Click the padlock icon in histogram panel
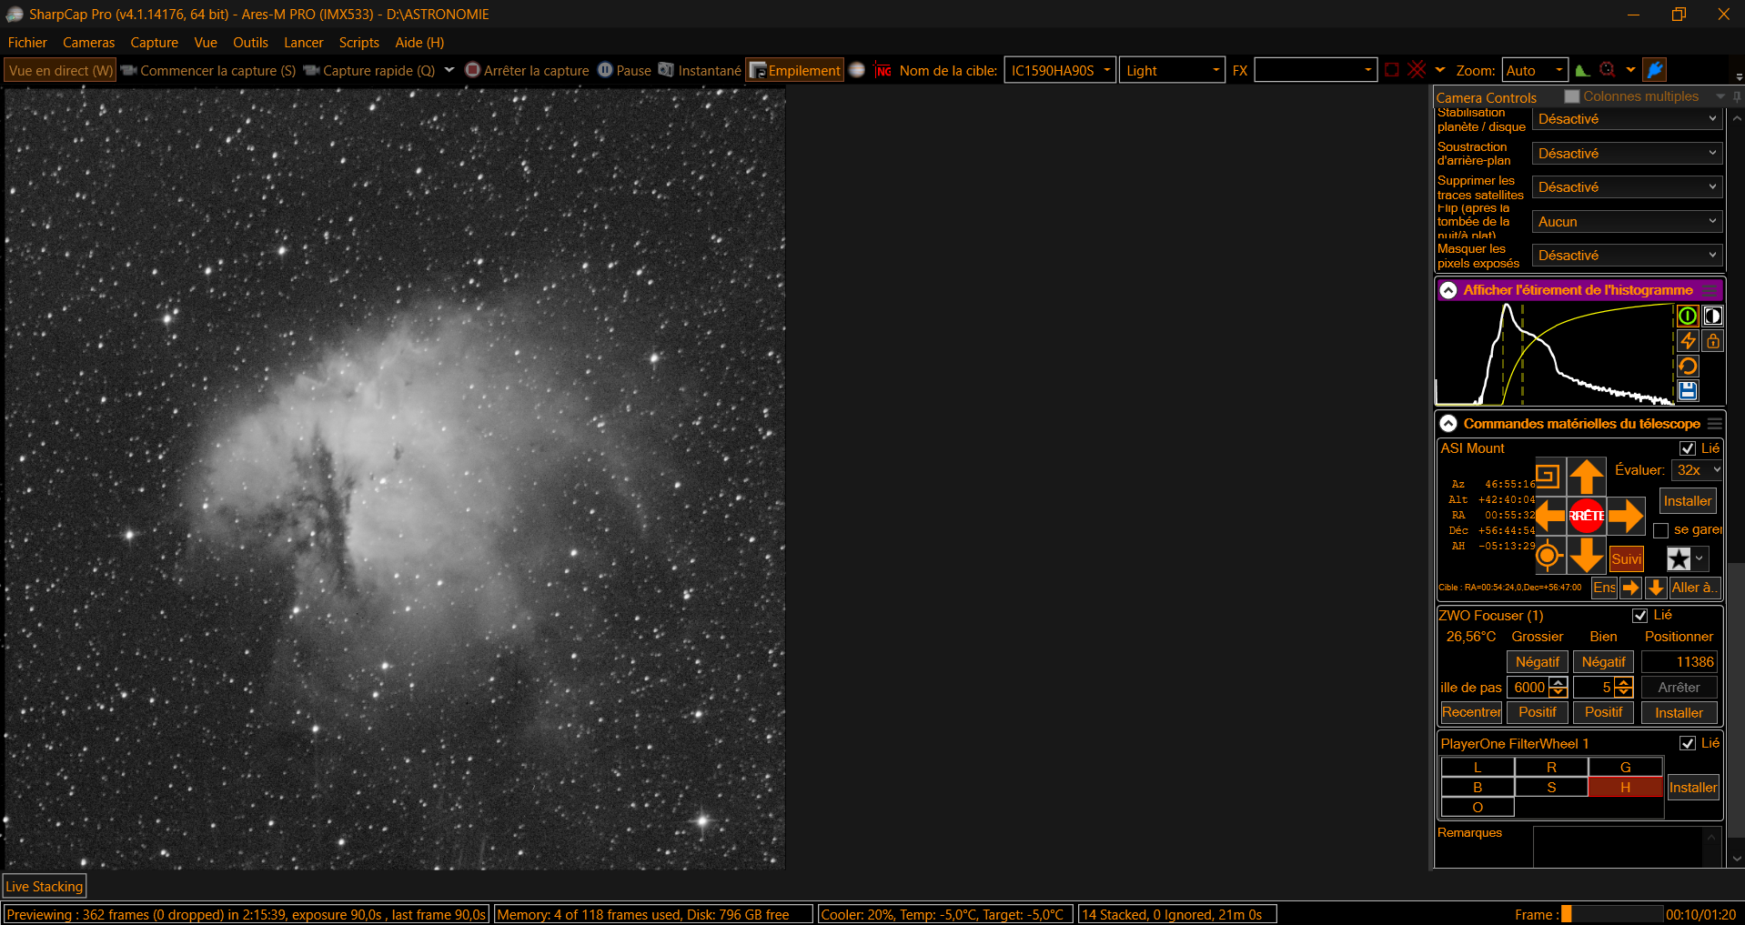The height and width of the screenshot is (925, 1745). click(x=1712, y=341)
